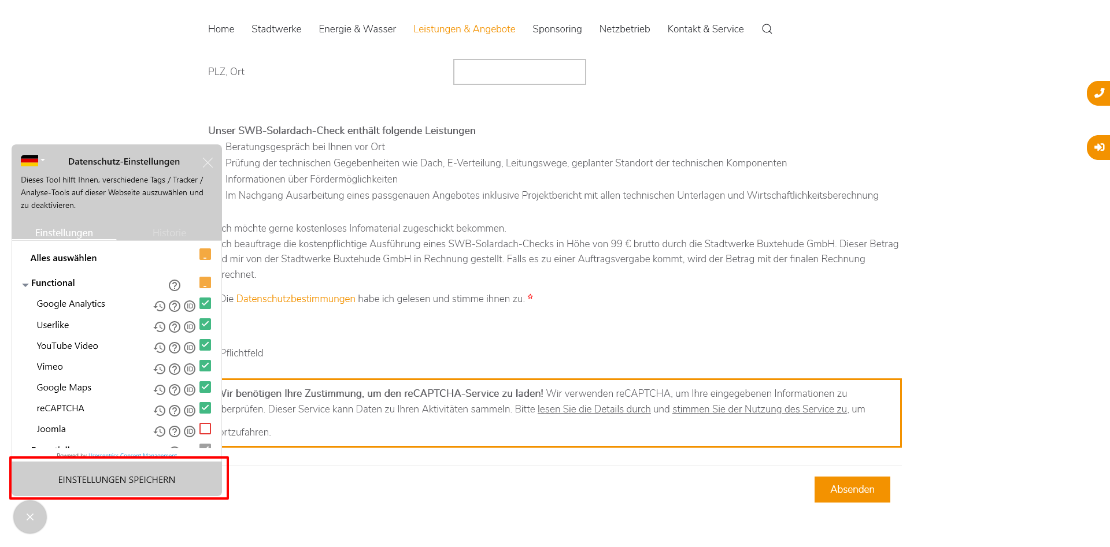1110x547 pixels.
Task: Collapse the Functional category arrow
Action: point(25,285)
